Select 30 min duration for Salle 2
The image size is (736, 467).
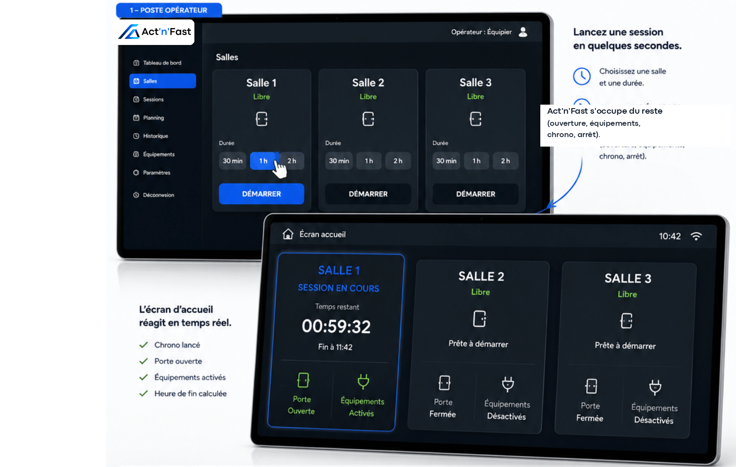pos(339,161)
